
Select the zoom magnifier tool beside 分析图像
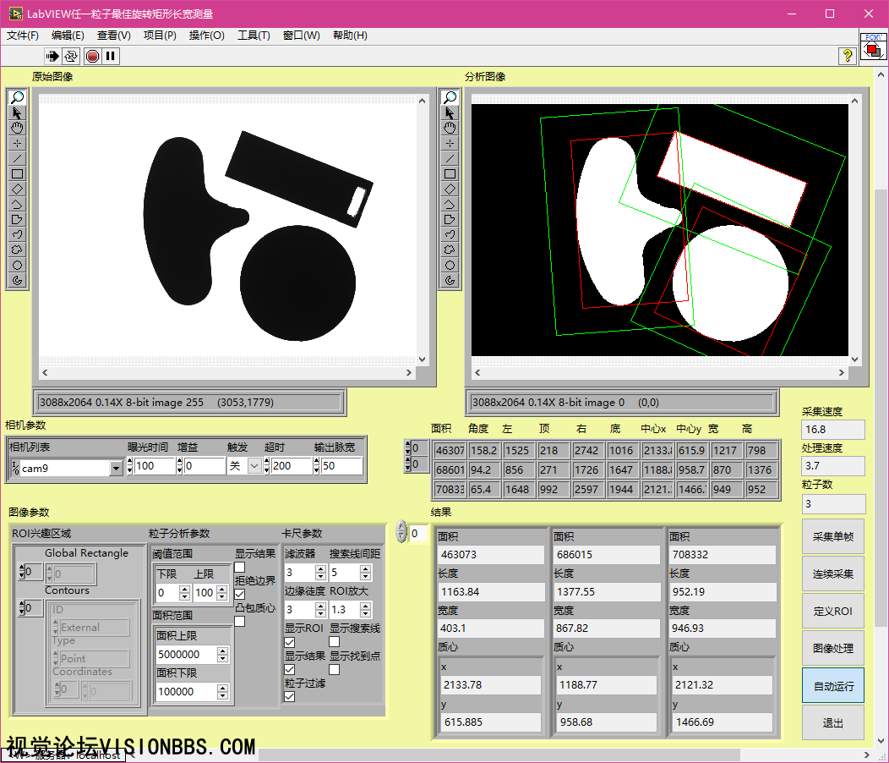point(450,98)
